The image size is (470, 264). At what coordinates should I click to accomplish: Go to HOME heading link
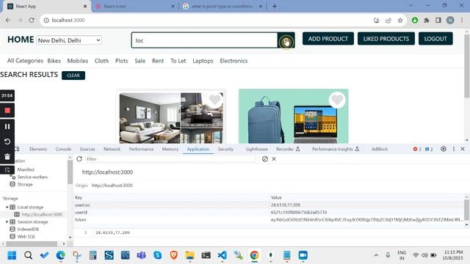point(21,40)
